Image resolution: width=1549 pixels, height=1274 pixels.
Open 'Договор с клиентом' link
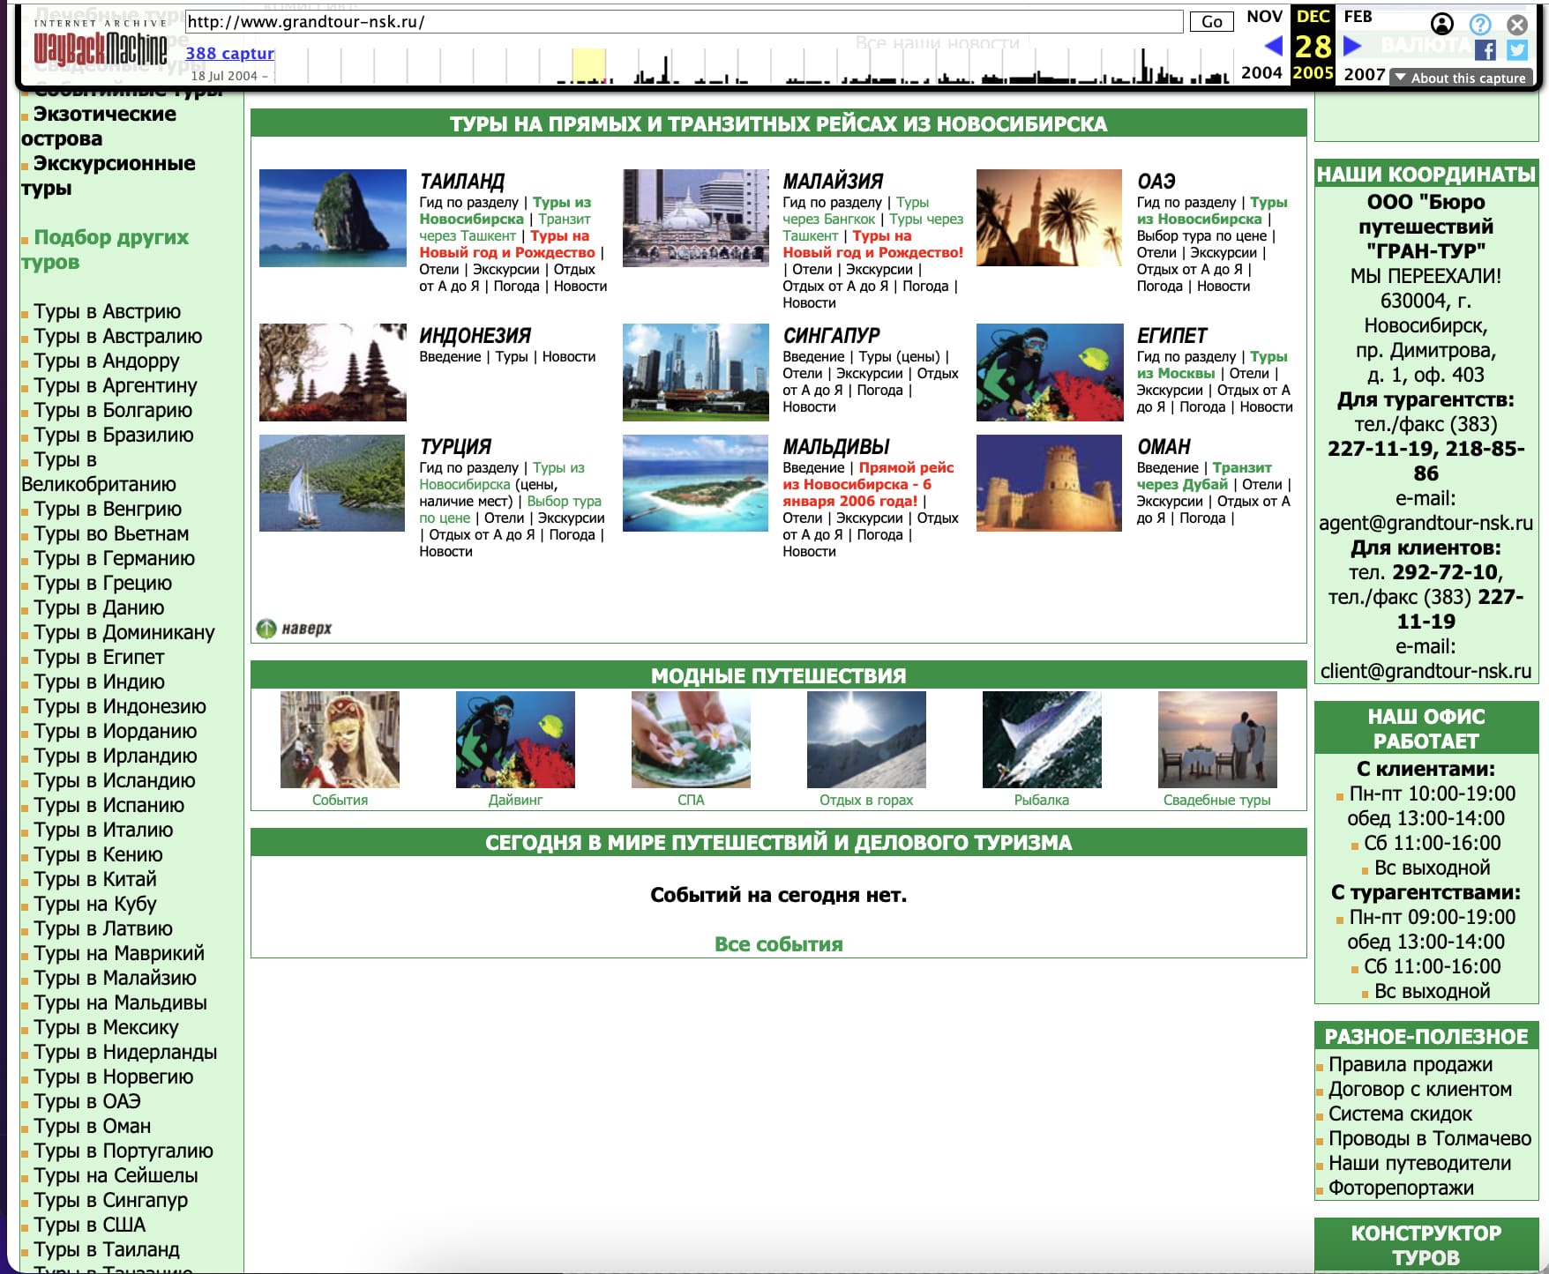point(1419,1089)
